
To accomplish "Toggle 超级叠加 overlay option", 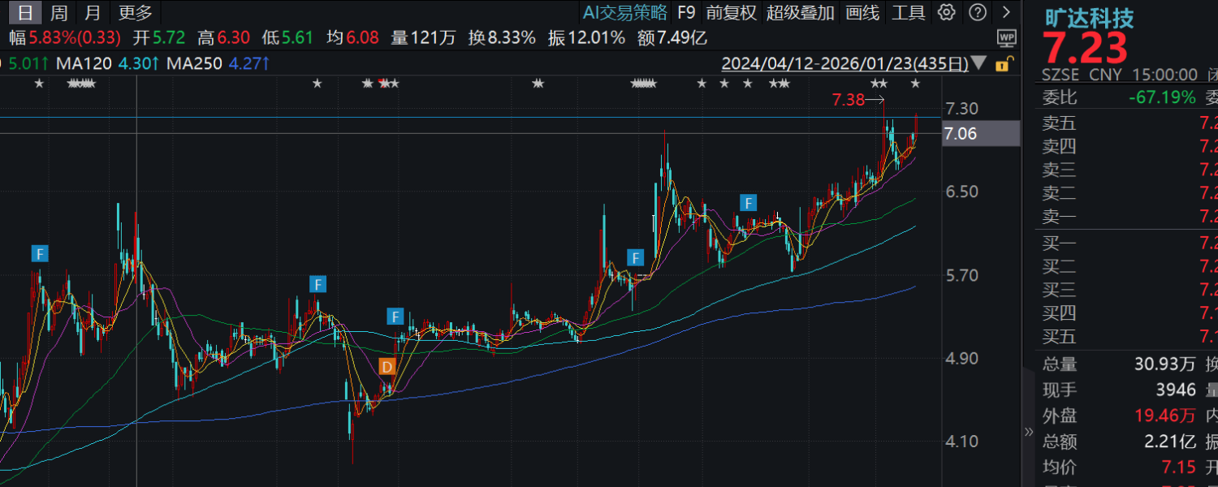I will click(x=800, y=12).
